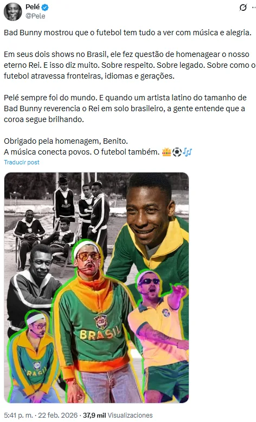This screenshot has height=422, width=256.
Task: Open the 5:41 p. m. timestamp link
Action: [x=19, y=415]
